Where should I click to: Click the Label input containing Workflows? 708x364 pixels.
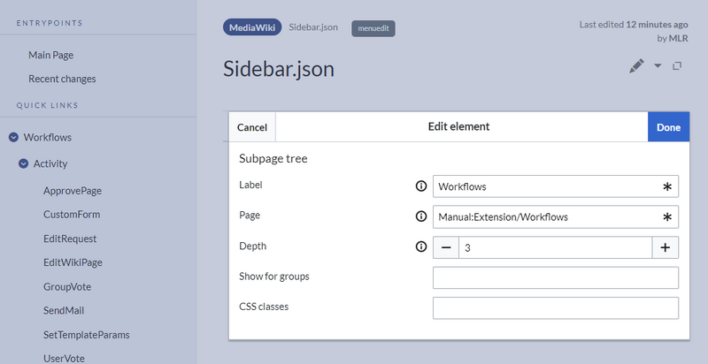click(x=556, y=186)
